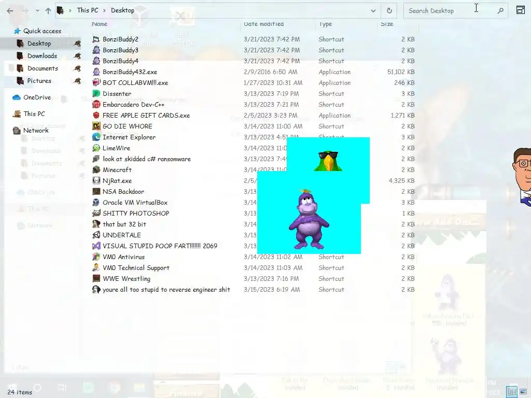Viewport: 531px width, 398px height.
Task: Select Desktop under Quick access
Action: (x=39, y=44)
